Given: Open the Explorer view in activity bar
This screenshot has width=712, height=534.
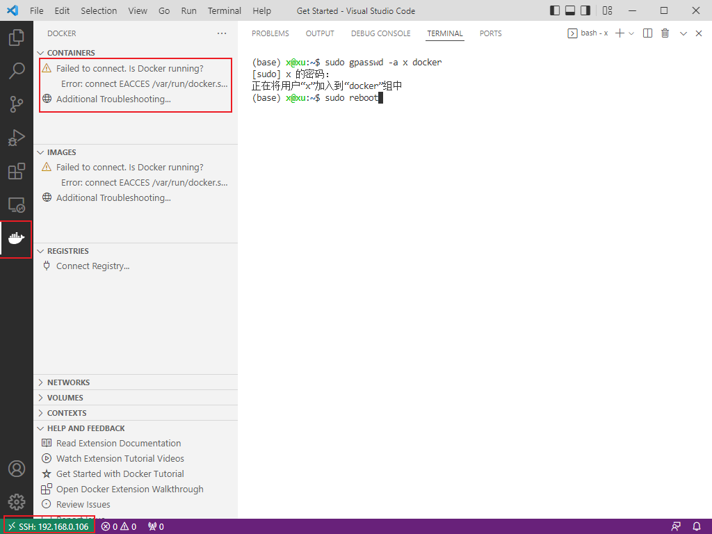Looking at the screenshot, I should [x=17, y=38].
